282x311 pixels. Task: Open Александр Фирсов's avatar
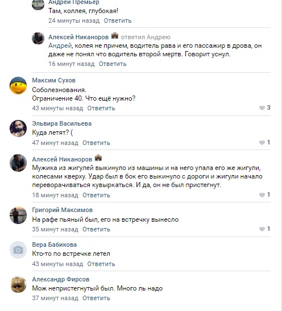[18, 284]
